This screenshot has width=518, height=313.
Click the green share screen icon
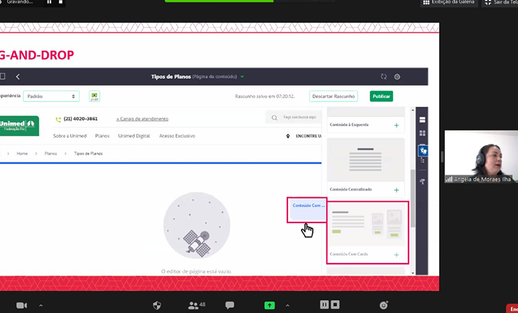click(269, 305)
